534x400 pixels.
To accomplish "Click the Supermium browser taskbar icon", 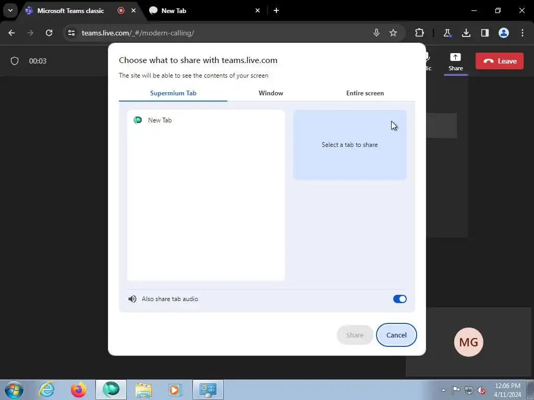I will coord(111,390).
